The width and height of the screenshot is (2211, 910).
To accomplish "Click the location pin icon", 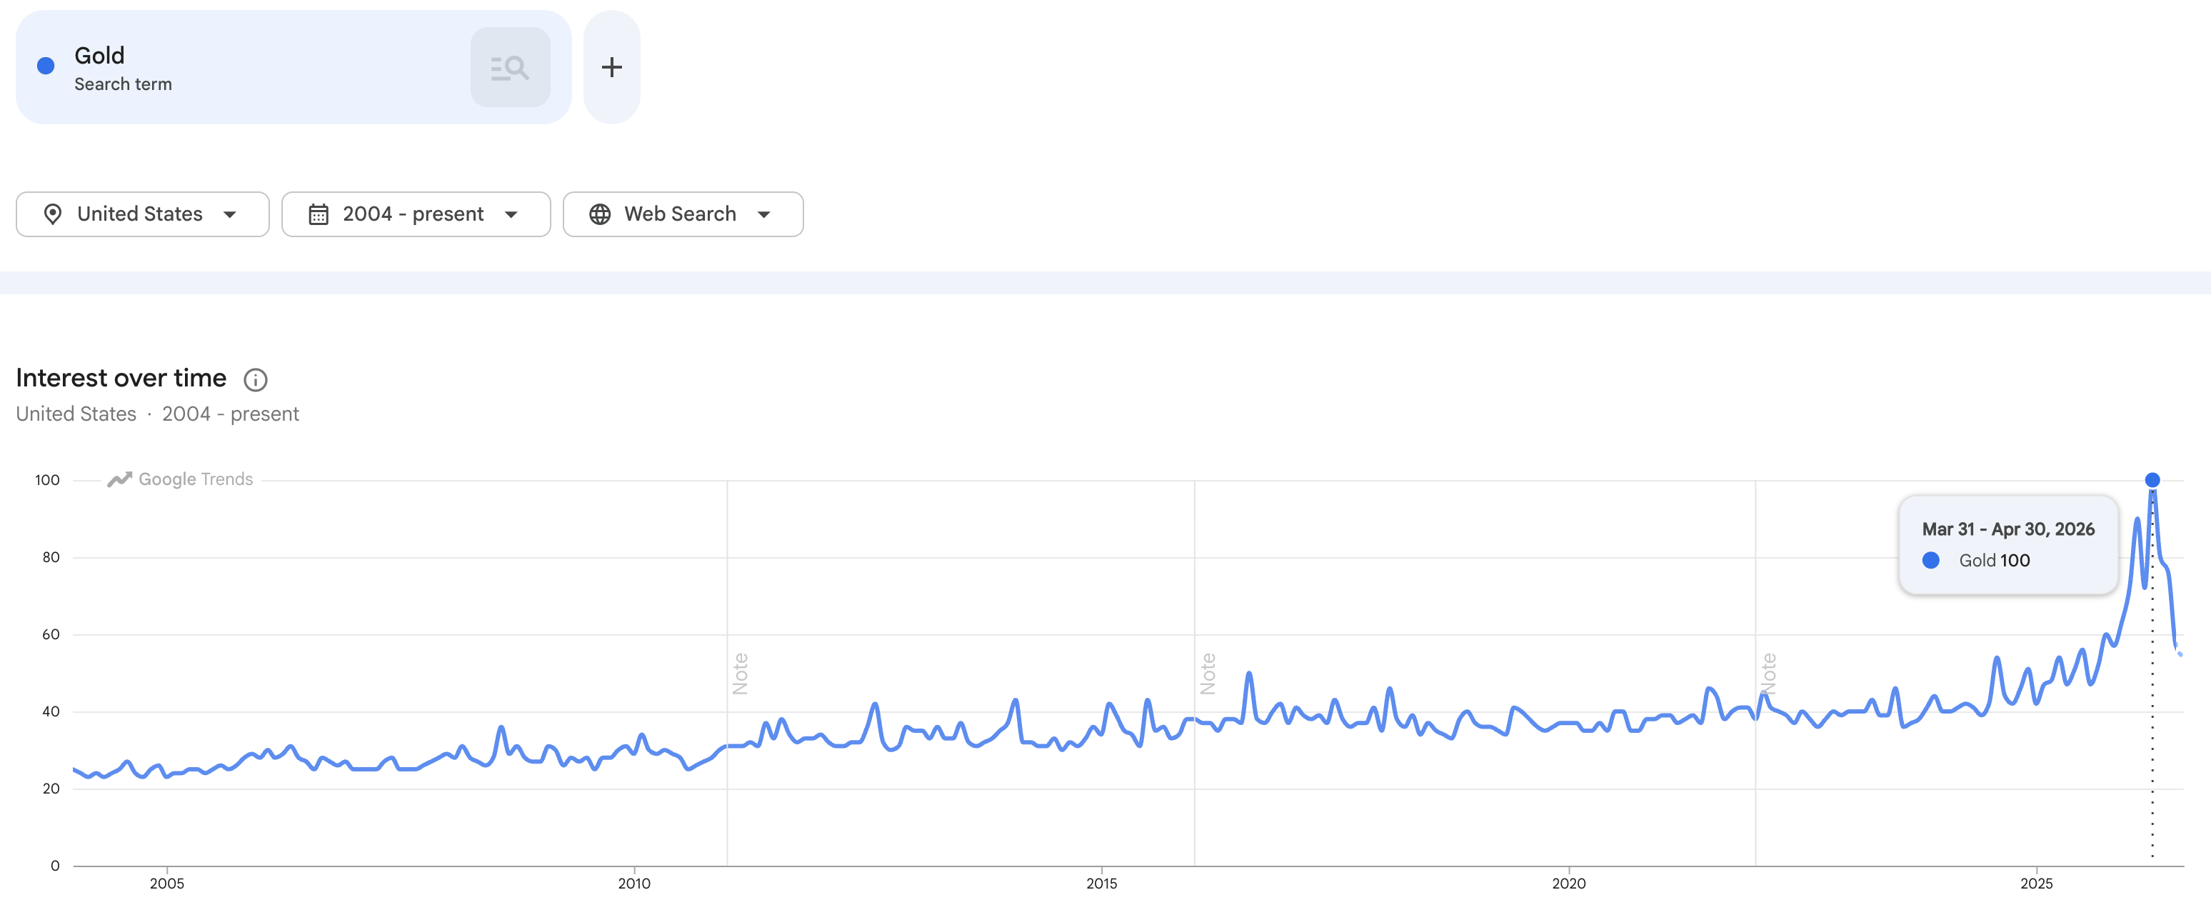I will click(x=52, y=214).
